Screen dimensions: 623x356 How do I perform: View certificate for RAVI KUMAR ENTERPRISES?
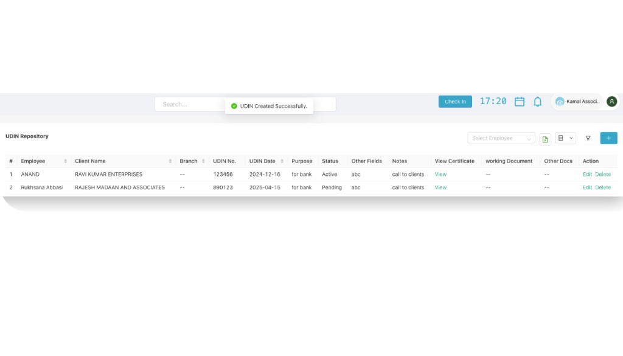point(440,174)
